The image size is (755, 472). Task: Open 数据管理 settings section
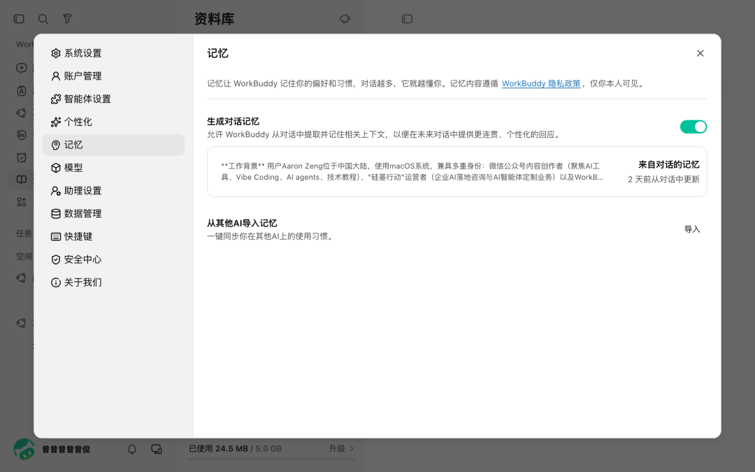coord(114,213)
